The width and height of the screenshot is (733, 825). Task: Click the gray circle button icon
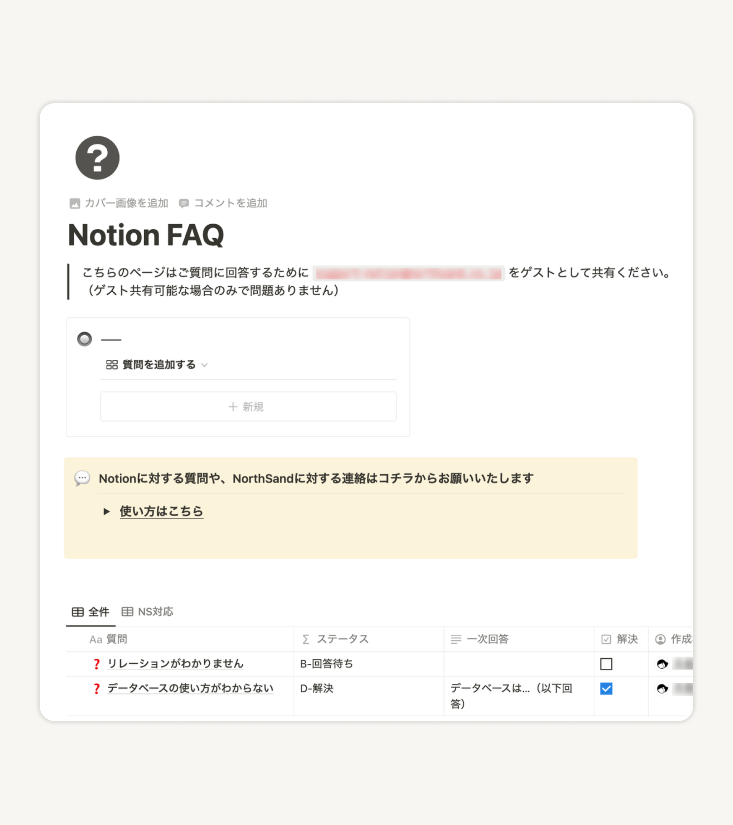tap(84, 339)
